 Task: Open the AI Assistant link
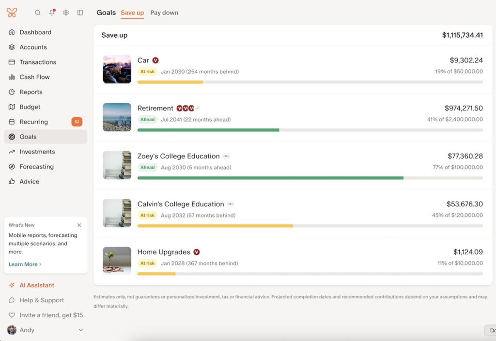(x=46, y=285)
